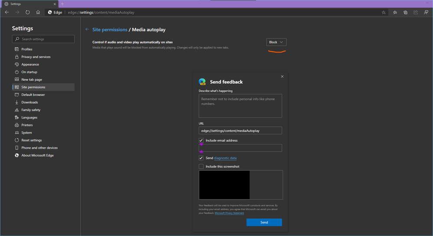Click the feedback URL field
This screenshot has height=236, width=433.
click(x=240, y=131)
